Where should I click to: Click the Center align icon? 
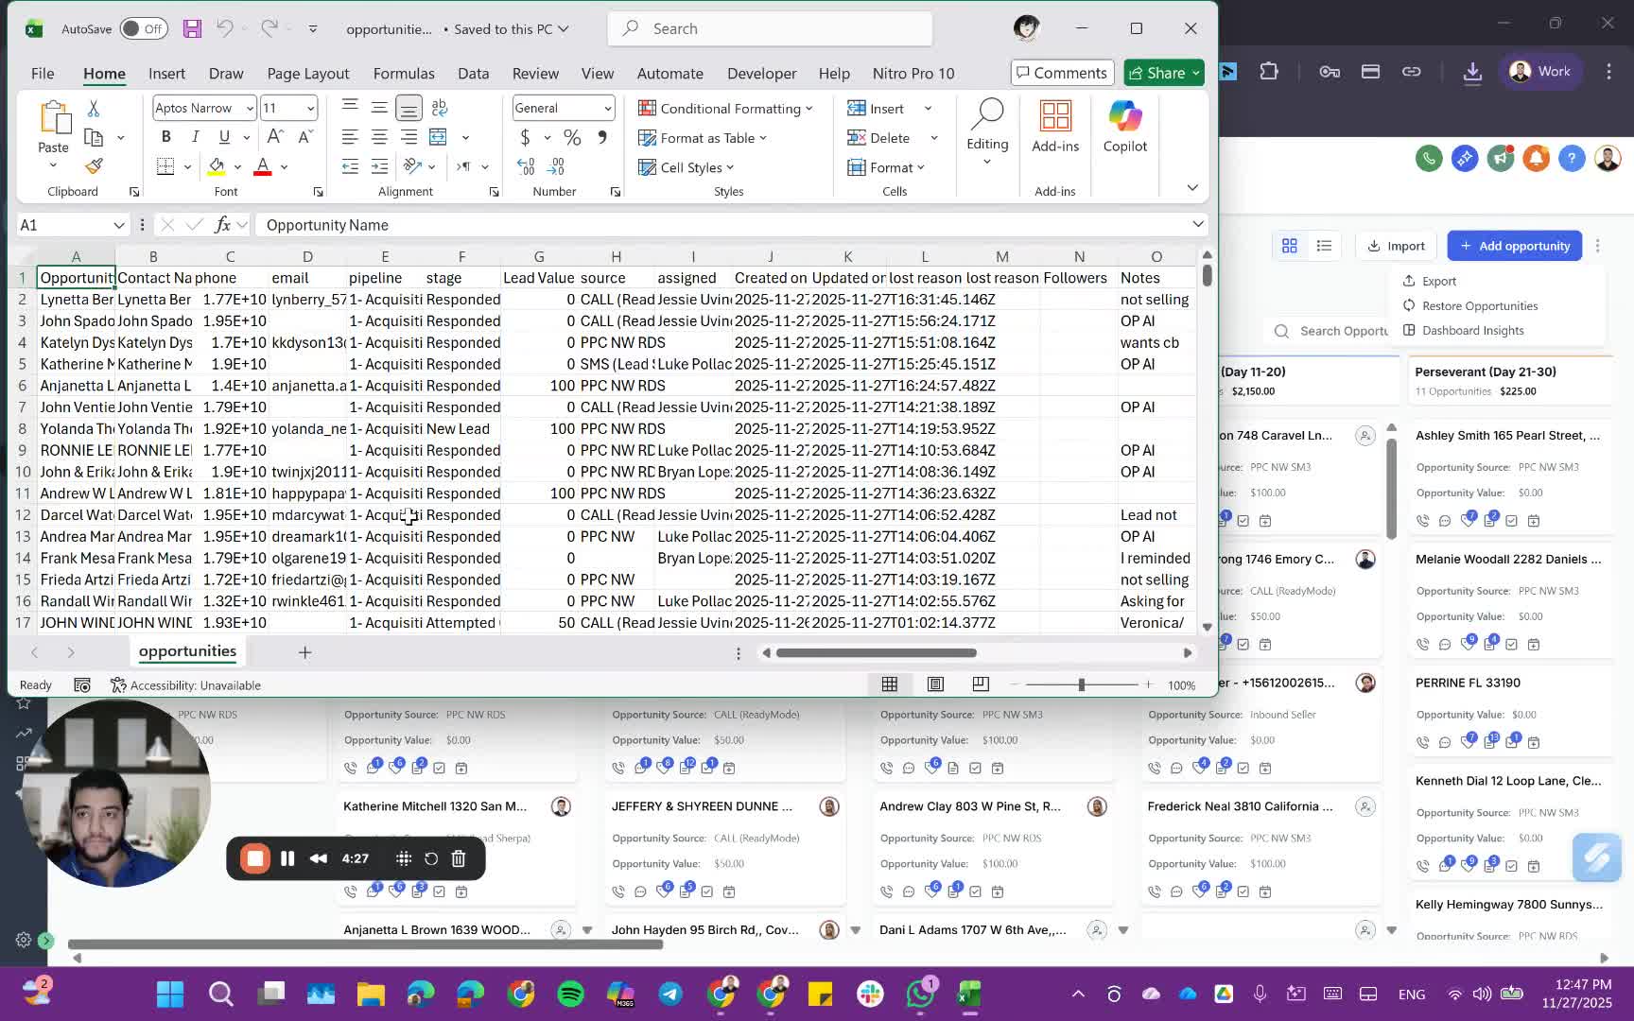click(379, 137)
